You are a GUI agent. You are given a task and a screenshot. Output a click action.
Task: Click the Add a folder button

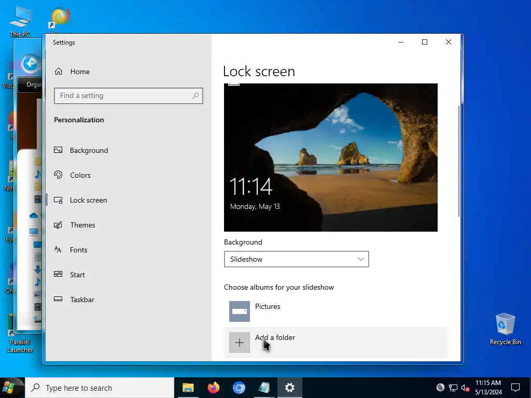[336, 343]
